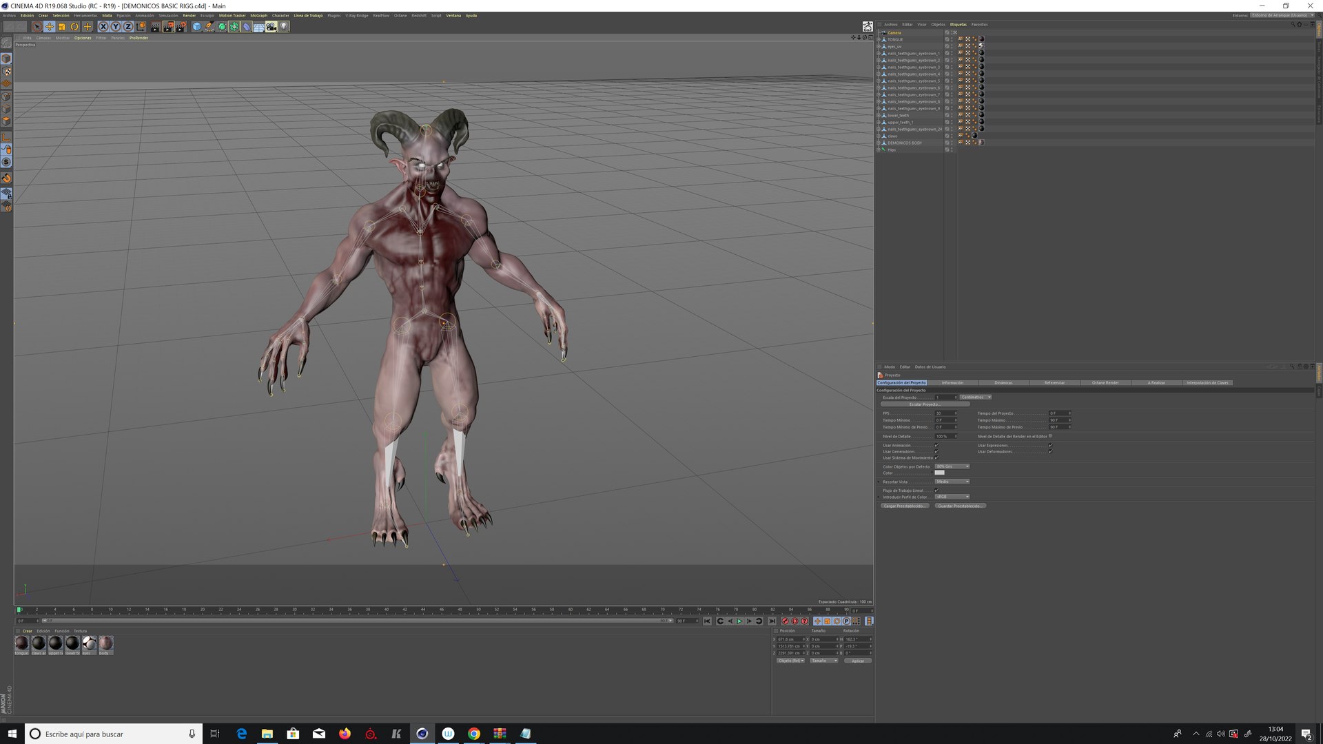Open the sRGB color profile dropdown
The image size is (1323, 744).
[x=952, y=497]
